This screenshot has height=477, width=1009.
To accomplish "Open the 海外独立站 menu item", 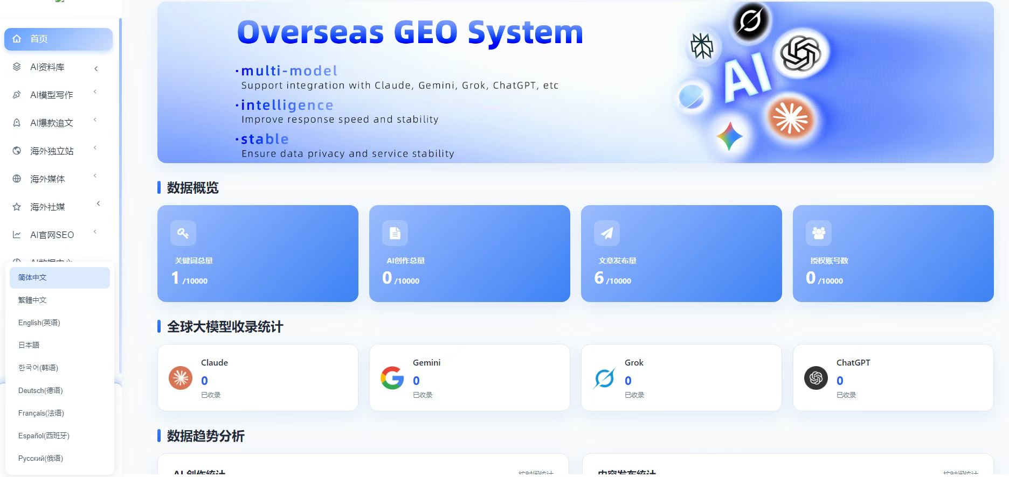I will coord(58,151).
